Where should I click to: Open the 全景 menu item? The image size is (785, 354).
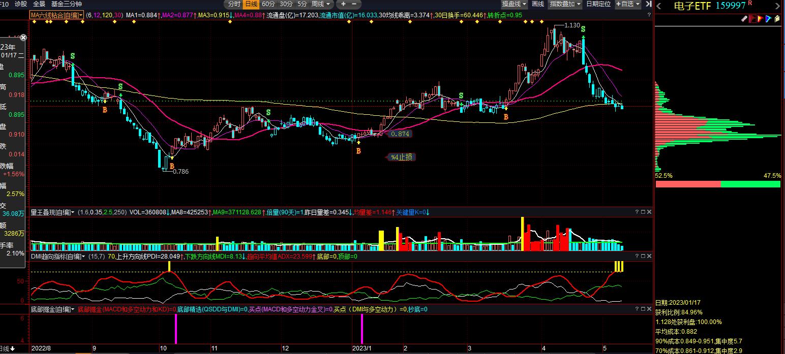[x=39, y=4]
